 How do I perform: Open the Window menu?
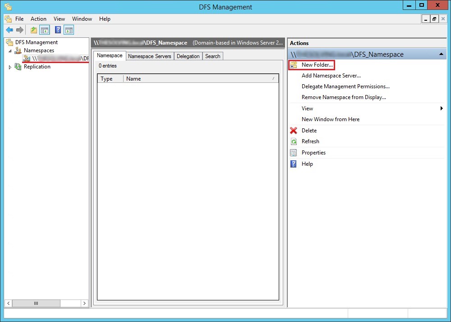coord(82,19)
